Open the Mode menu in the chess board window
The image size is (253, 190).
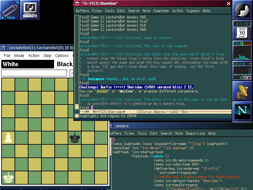tap(19, 56)
